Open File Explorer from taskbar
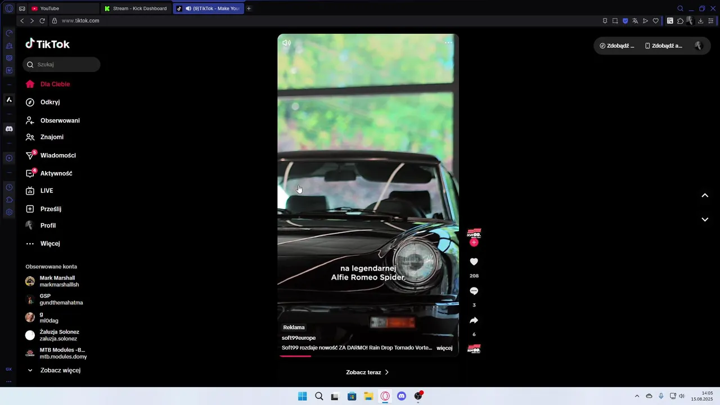 tap(368, 396)
